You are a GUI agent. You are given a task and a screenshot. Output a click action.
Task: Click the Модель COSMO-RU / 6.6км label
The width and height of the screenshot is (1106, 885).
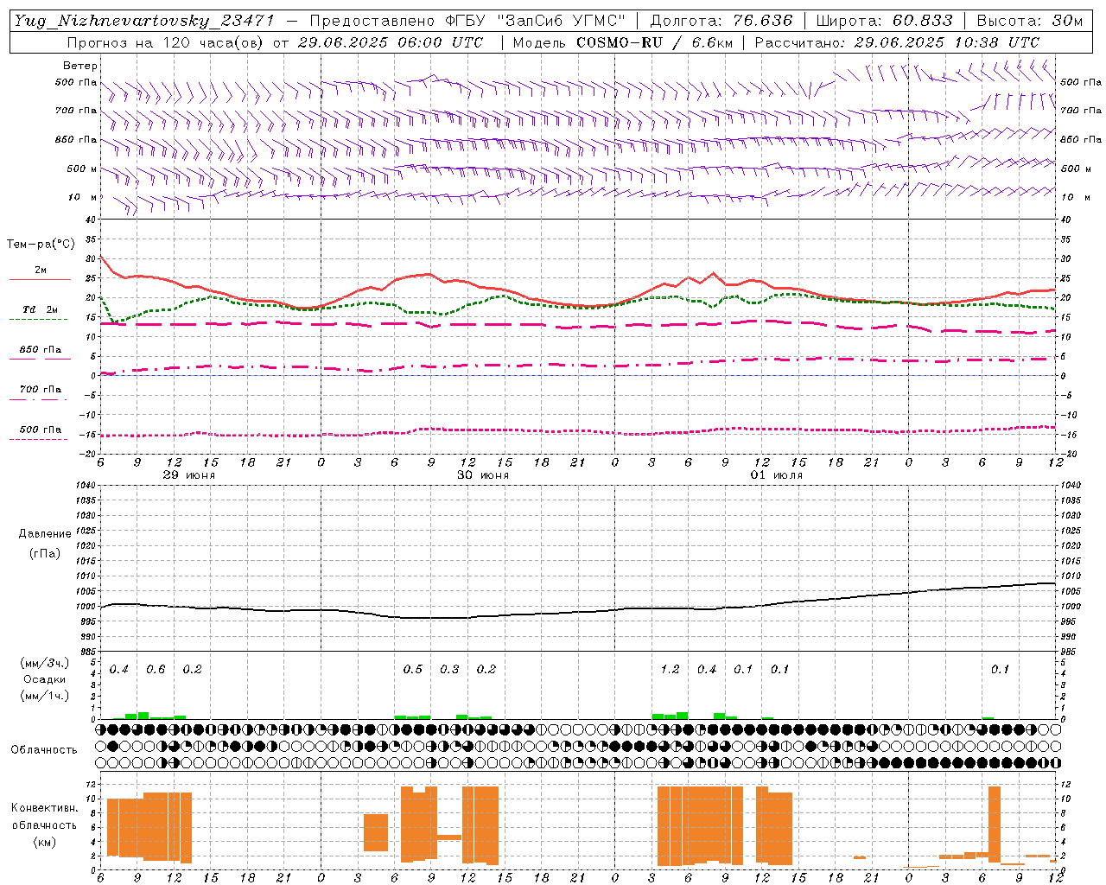[x=622, y=42]
